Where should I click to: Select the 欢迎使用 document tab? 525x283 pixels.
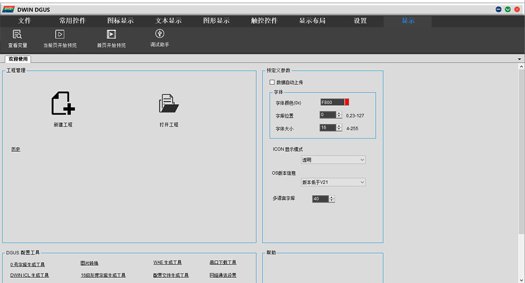(x=18, y=59)
